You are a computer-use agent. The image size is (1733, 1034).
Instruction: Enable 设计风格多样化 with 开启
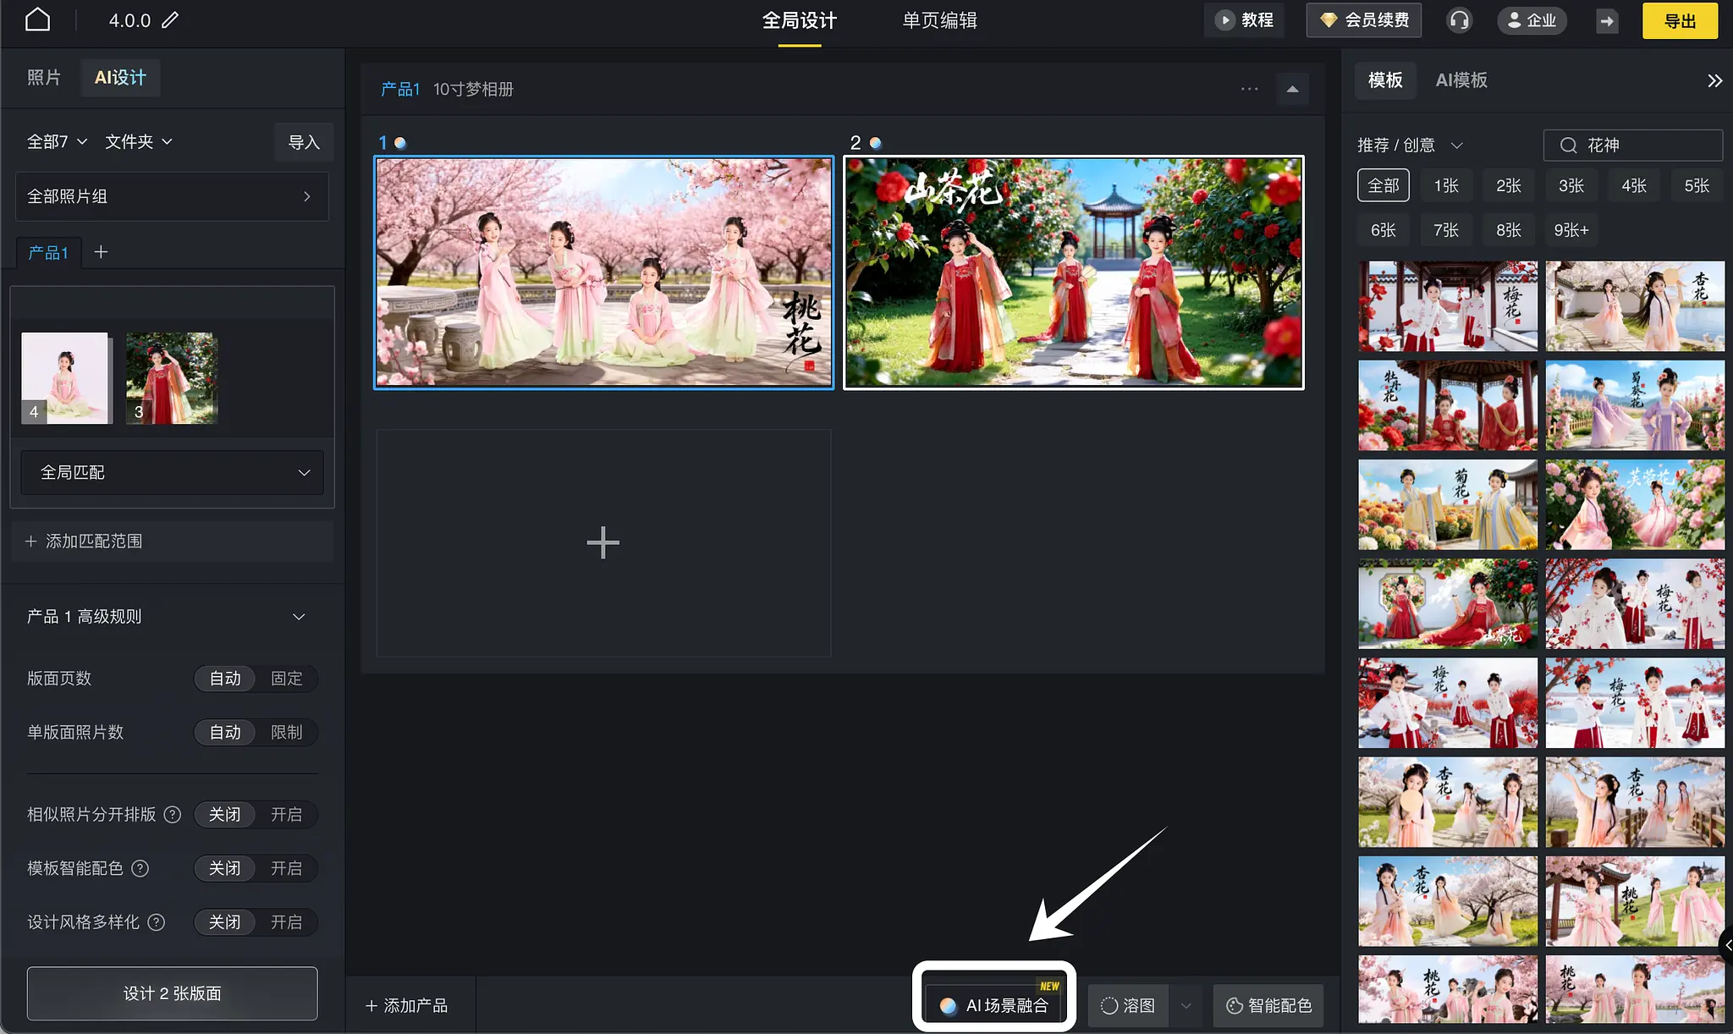pyautogui.click(x=286, y=922)
